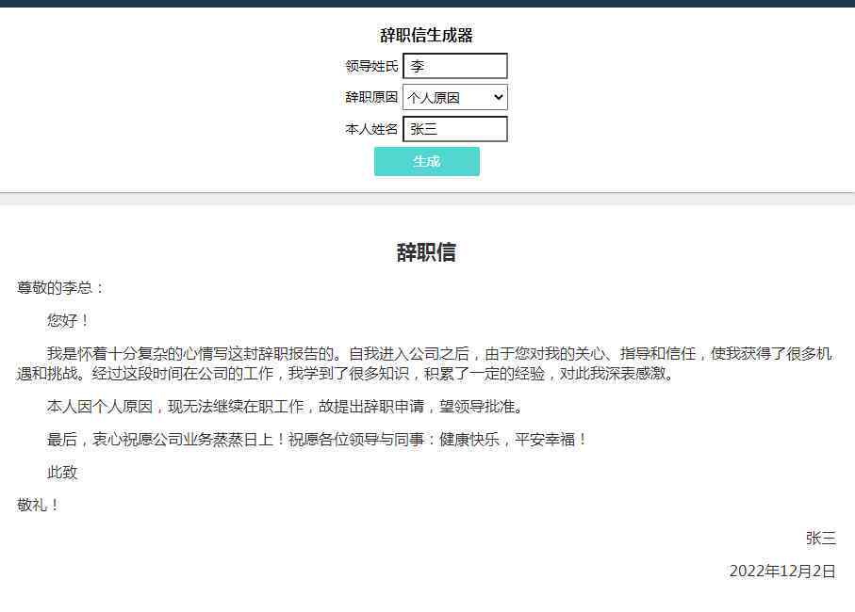Click the 本人姓名 input field
The image size is (855, 612).
pyautogui.click(x=454, y=129)
